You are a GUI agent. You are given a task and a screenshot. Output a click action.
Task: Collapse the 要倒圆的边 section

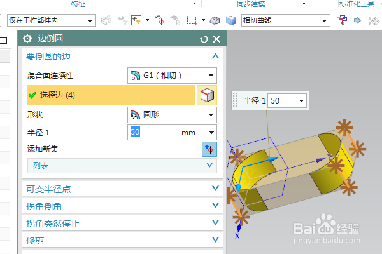[215, 57]
